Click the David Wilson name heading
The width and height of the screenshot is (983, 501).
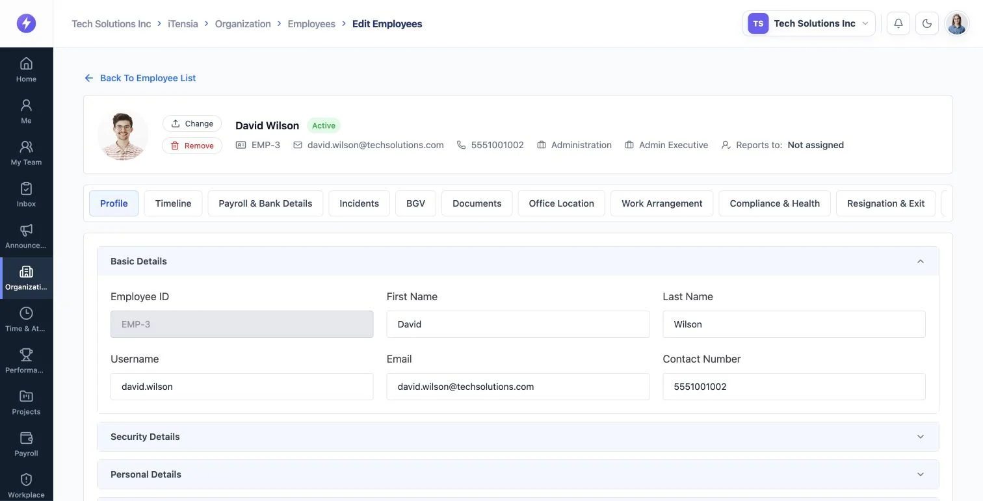pyautogui.click(x=267, y=125)
